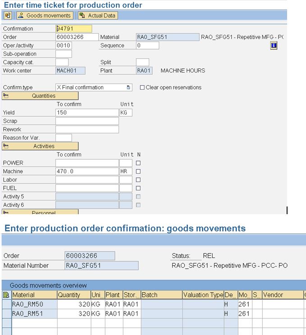Click the Labor activity quantity field
The height and width of the screenshot is (335, 306).
point(87,180)
